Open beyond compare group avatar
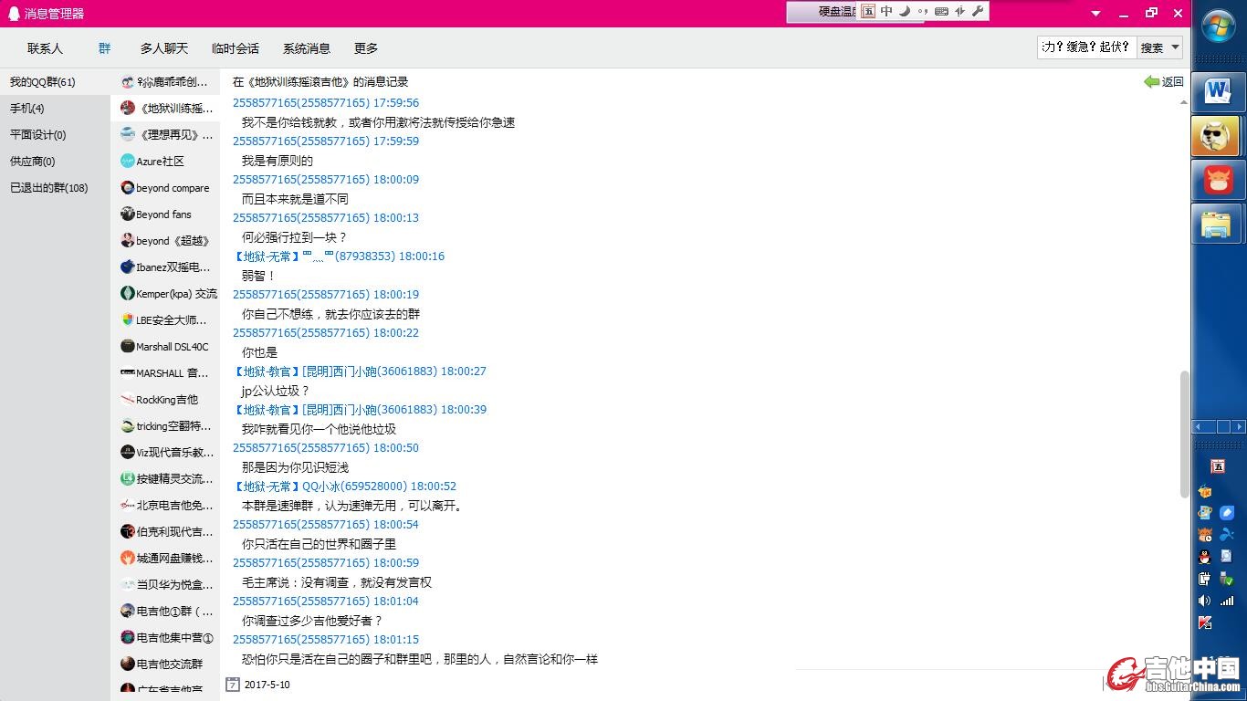Image resolution: width=1247 pixels, height=701 pixels. [128, 188]
